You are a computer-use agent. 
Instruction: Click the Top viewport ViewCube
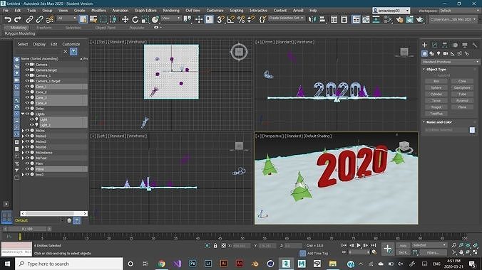(239, 52)
